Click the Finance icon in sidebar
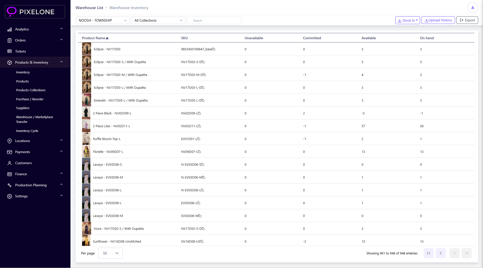483x268 pixels. tap(10, 174)
